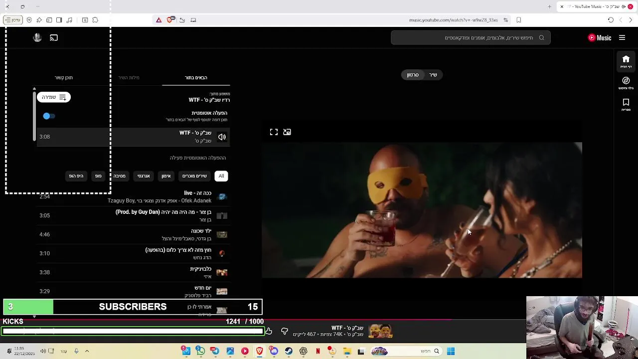The height and width of the screenshot is (359, 638).
Task: Open Explore (compass) in the sidebar
Action: (x=626, y=83)
